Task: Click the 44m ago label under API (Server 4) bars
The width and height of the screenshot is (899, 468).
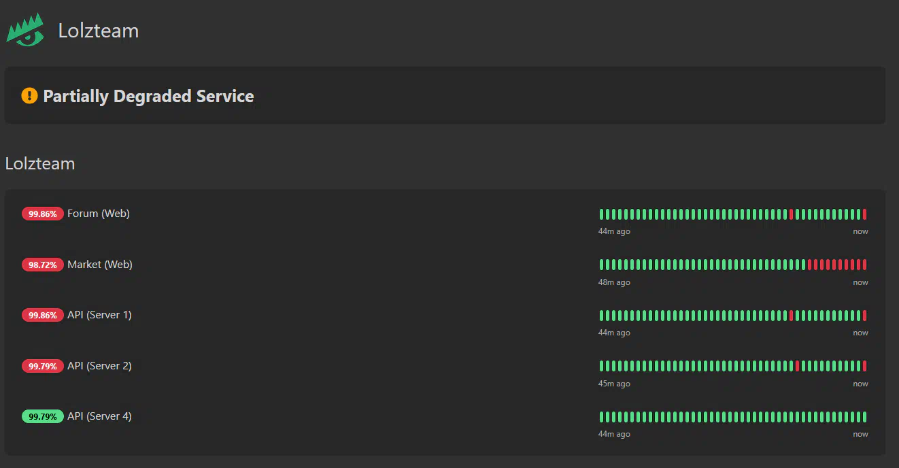Action: click(614, 434)
